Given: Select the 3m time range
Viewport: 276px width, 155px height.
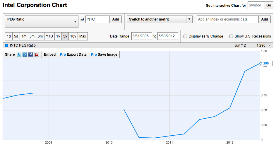Looking at the screenshot, I should pyautogui.click(x=32, y=36).
